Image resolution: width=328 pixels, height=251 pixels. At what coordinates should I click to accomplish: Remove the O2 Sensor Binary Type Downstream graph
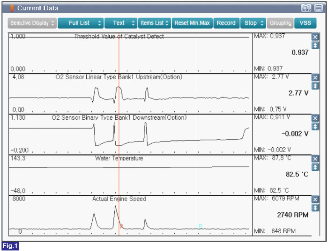pos(315,118)
